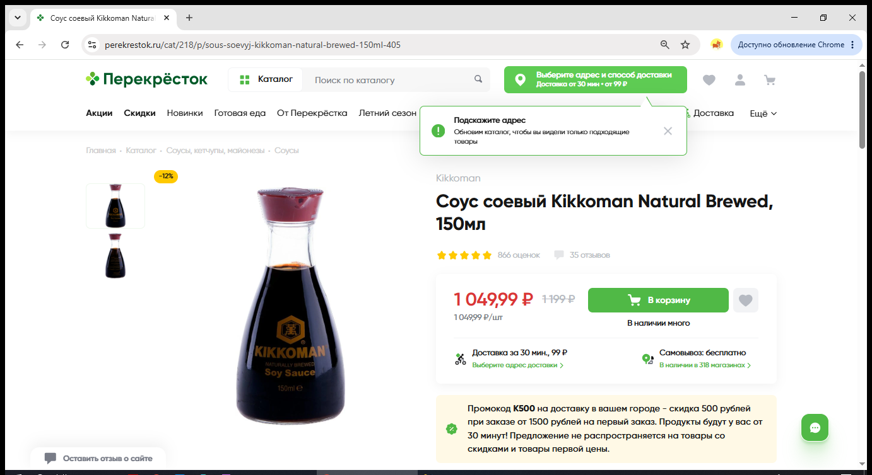Reload the page with the refresh icon
The width and height of the screenshot is (872, 475).
click(65, 45)
